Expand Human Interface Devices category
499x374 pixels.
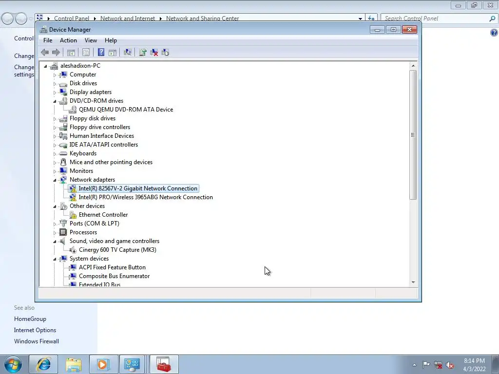coord(55,136)
